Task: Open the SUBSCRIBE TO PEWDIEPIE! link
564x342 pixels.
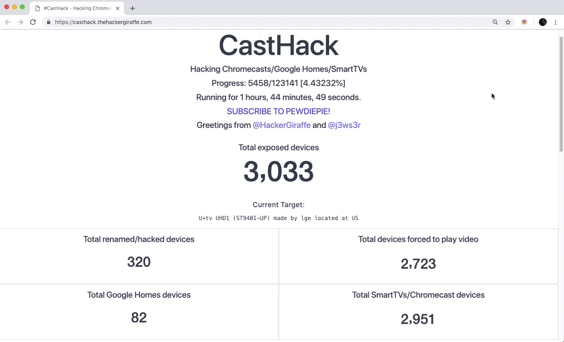Action: pos(278,111)
